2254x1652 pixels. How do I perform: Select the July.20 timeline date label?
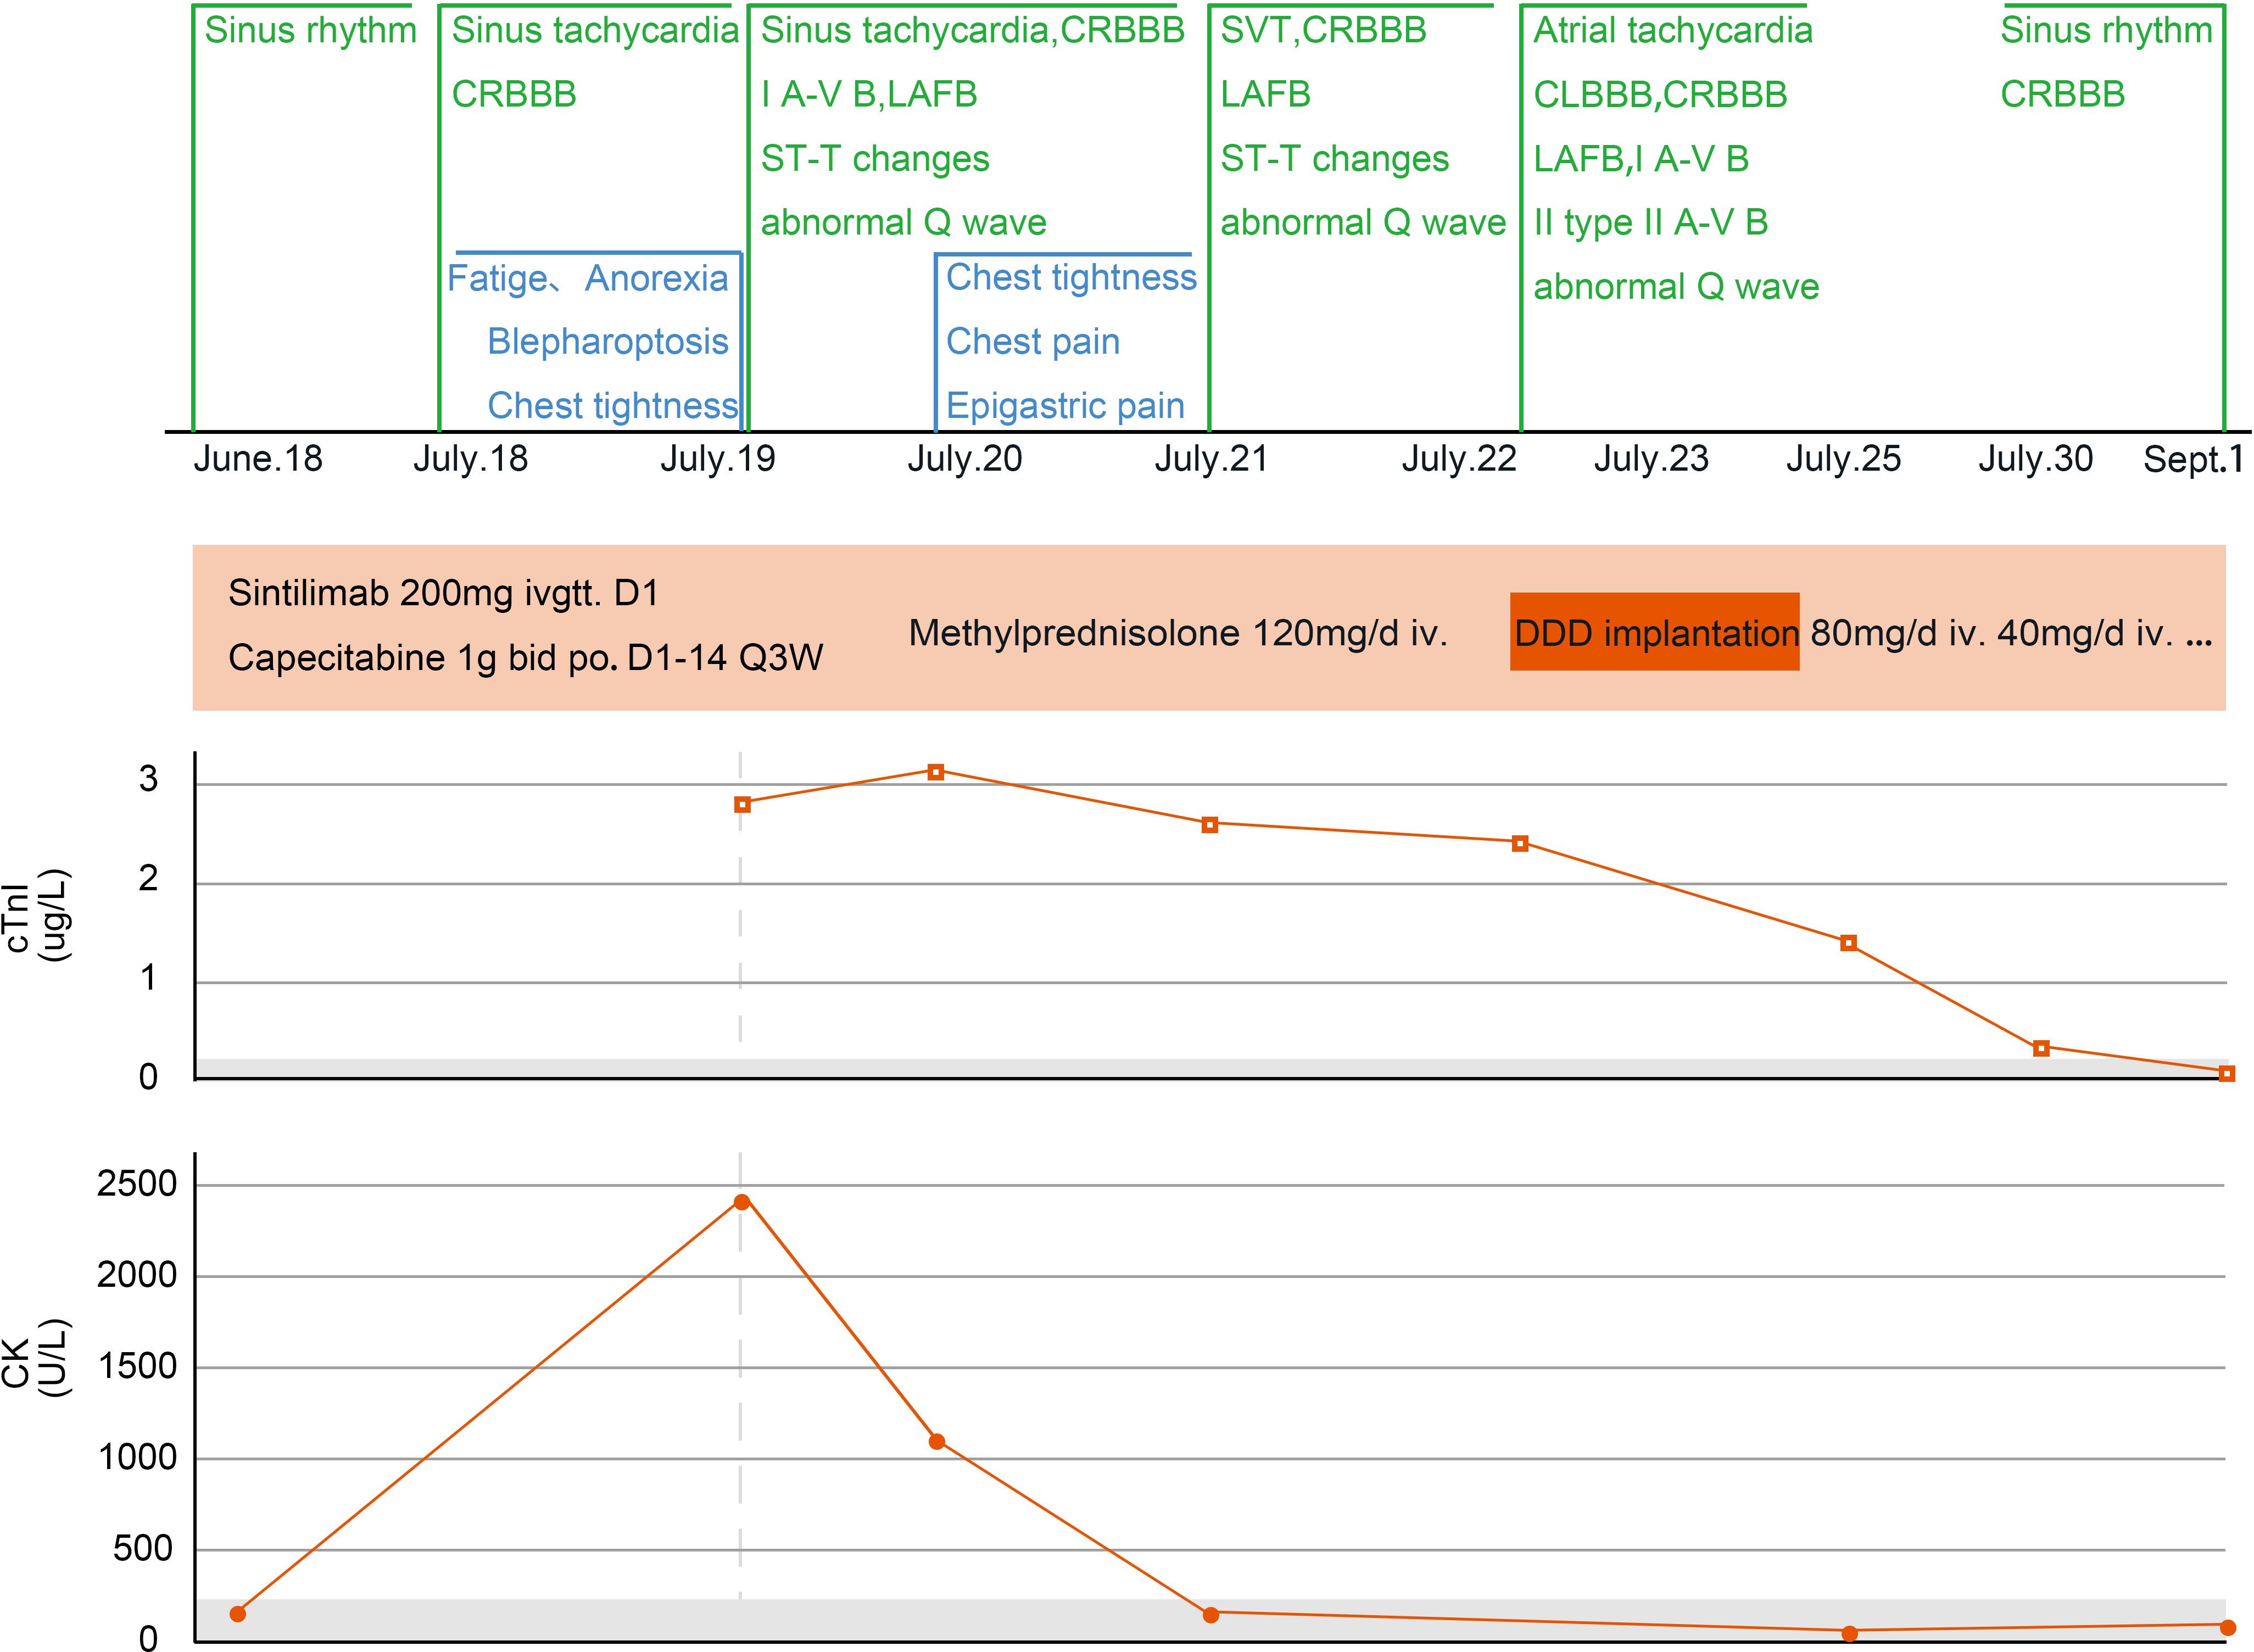point(964,459)
